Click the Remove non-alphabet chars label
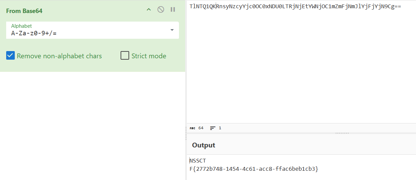The width and height of the screenshot is (416, 180). pos(59,56)
